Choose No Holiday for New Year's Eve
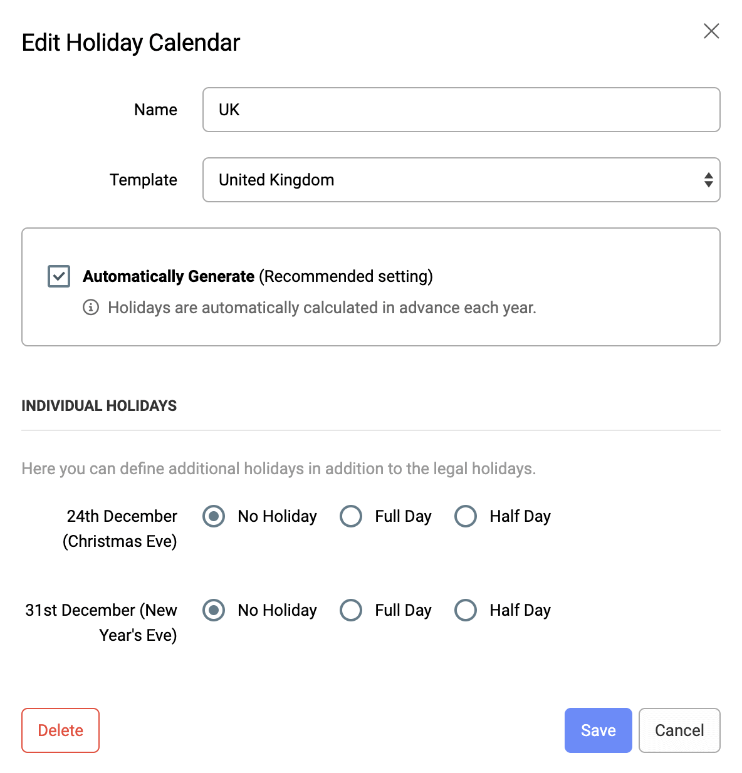 [213, 610]
